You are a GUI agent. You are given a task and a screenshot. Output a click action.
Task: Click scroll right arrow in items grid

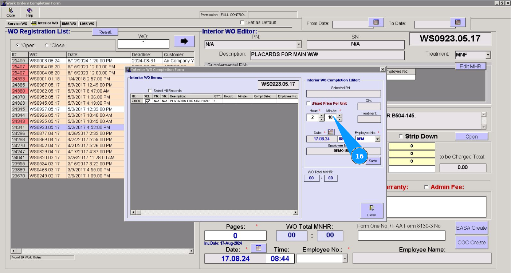pos(296,212)
